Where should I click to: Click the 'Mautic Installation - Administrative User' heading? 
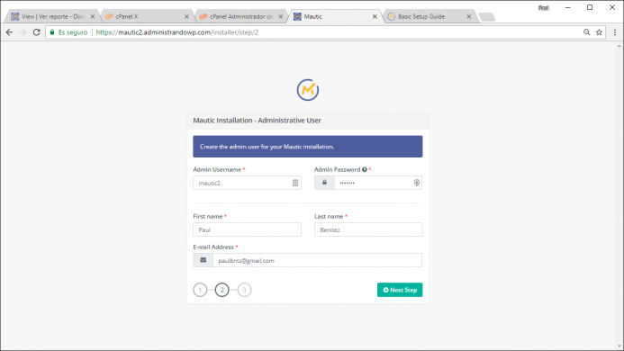[x=258, y=121]
